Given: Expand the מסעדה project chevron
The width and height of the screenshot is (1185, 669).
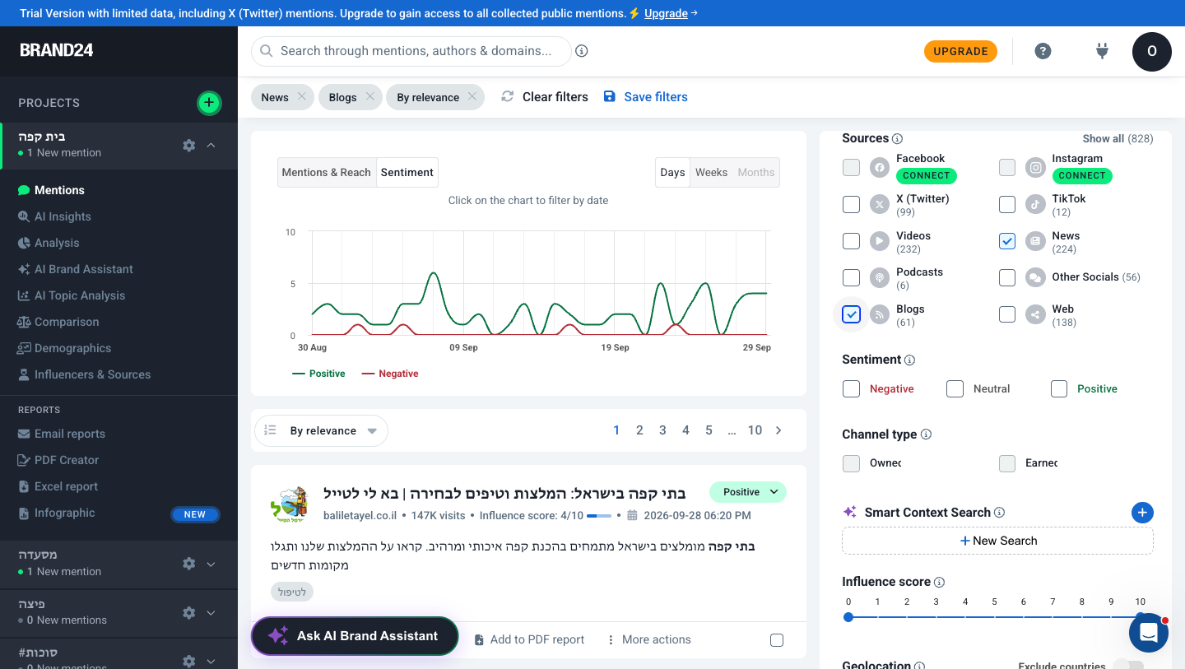Looking at the screenshot, I should click(x=211, y=564).
